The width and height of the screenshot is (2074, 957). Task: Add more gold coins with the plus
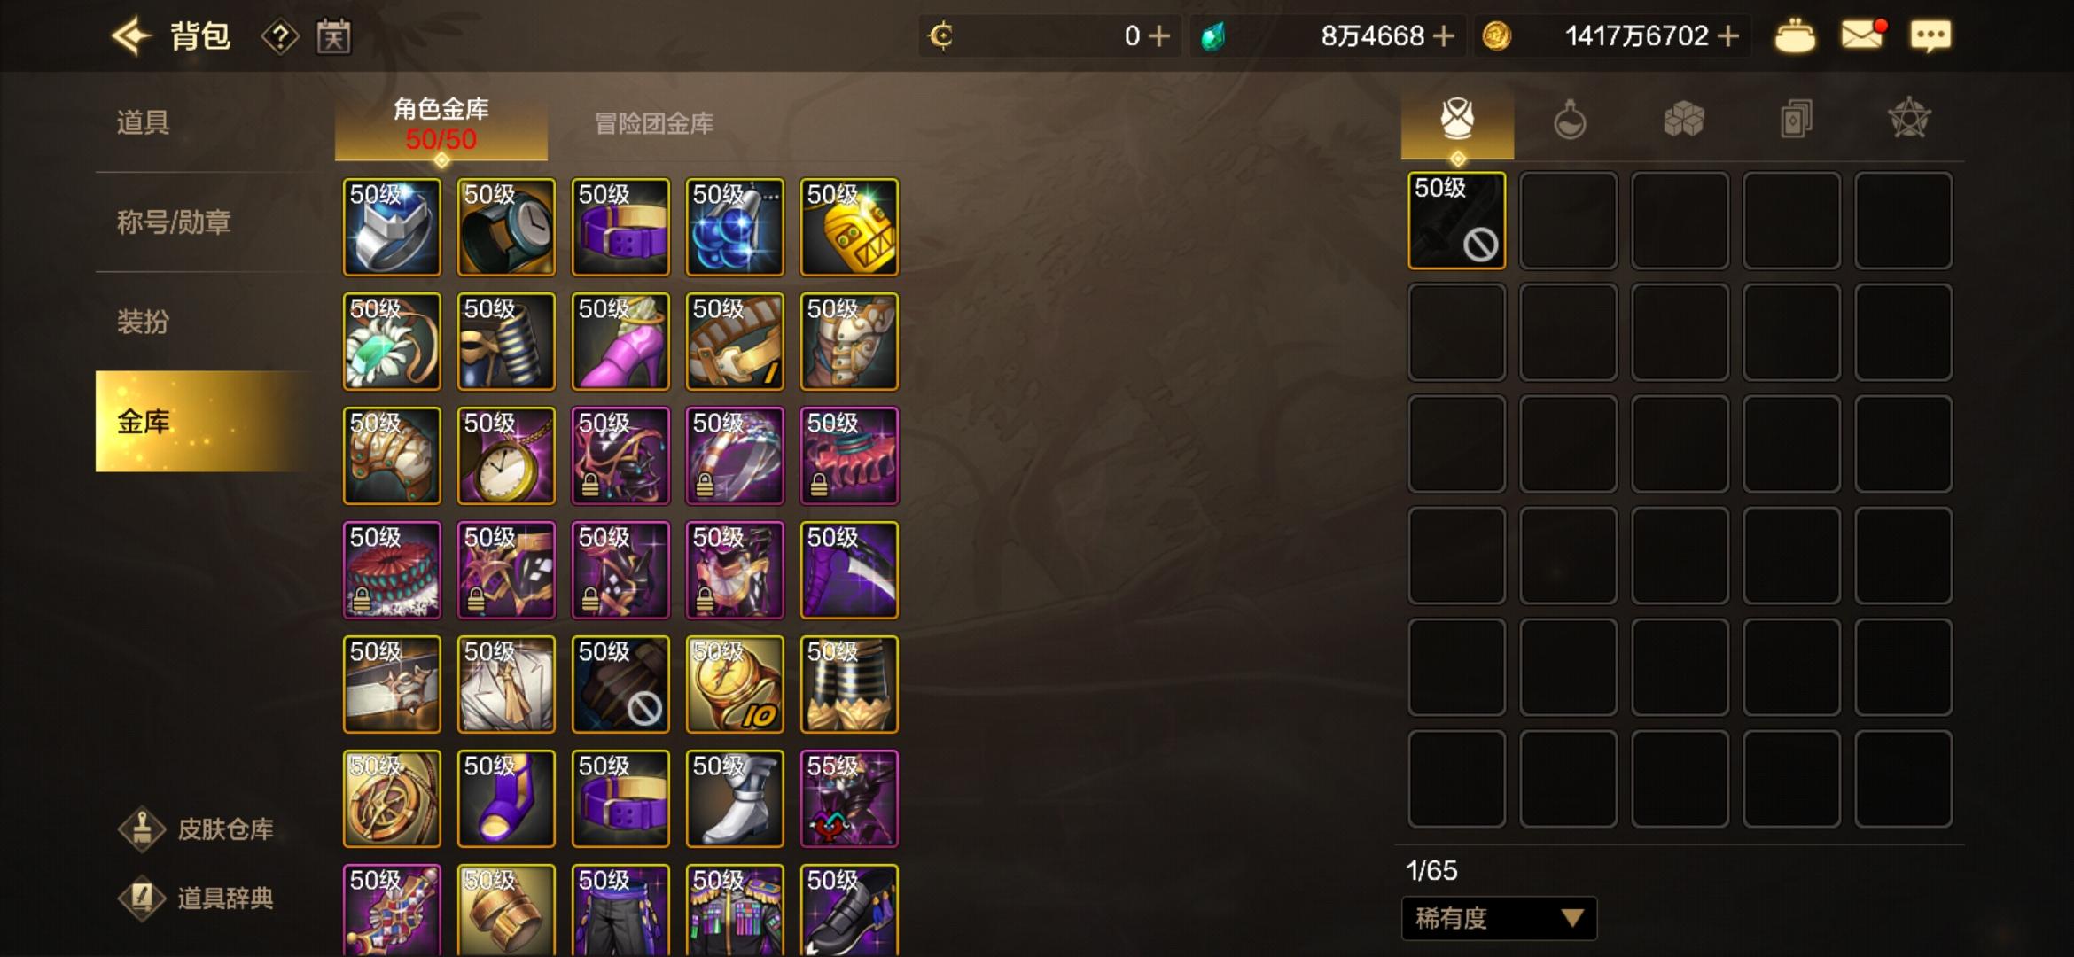click(1727, 36)
